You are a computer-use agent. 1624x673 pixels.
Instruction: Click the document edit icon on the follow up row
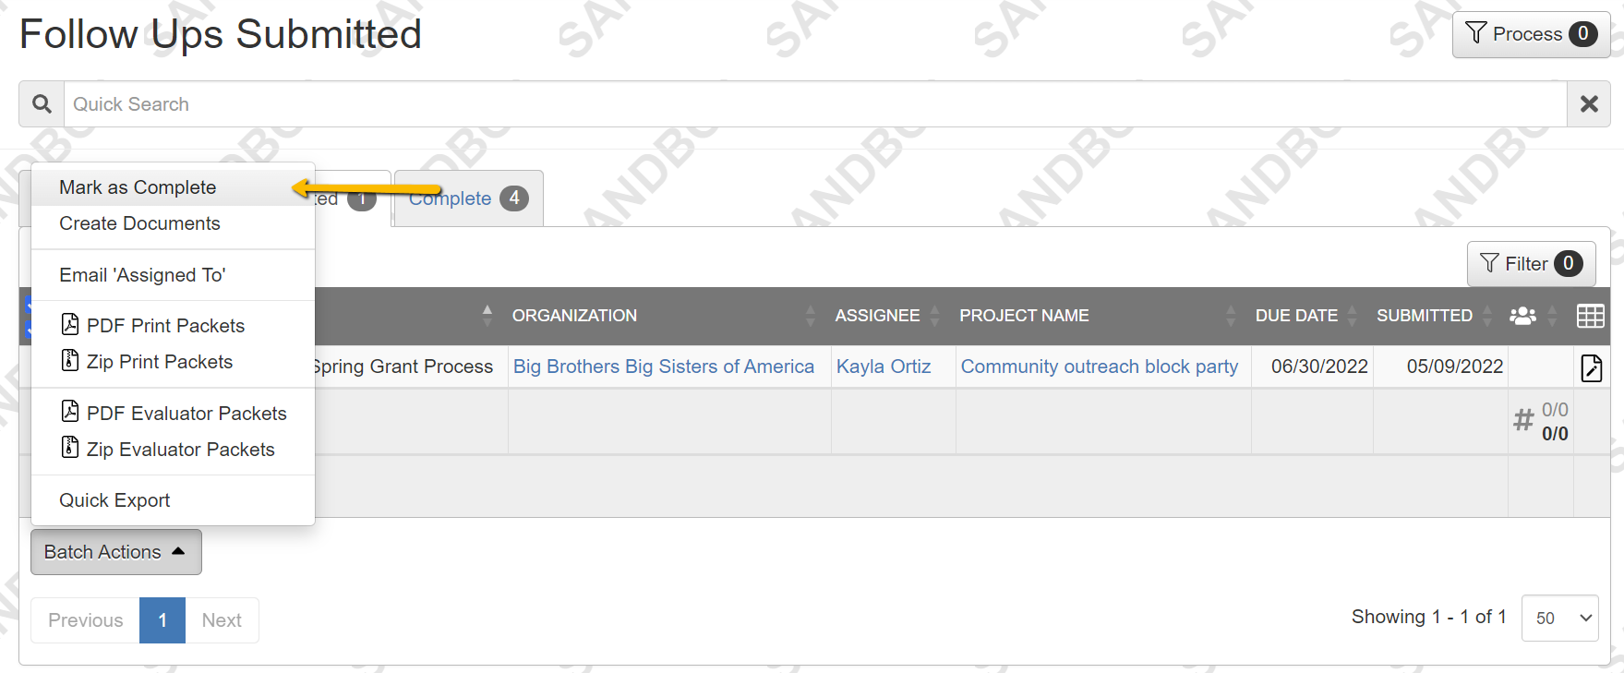(1593, 367)
